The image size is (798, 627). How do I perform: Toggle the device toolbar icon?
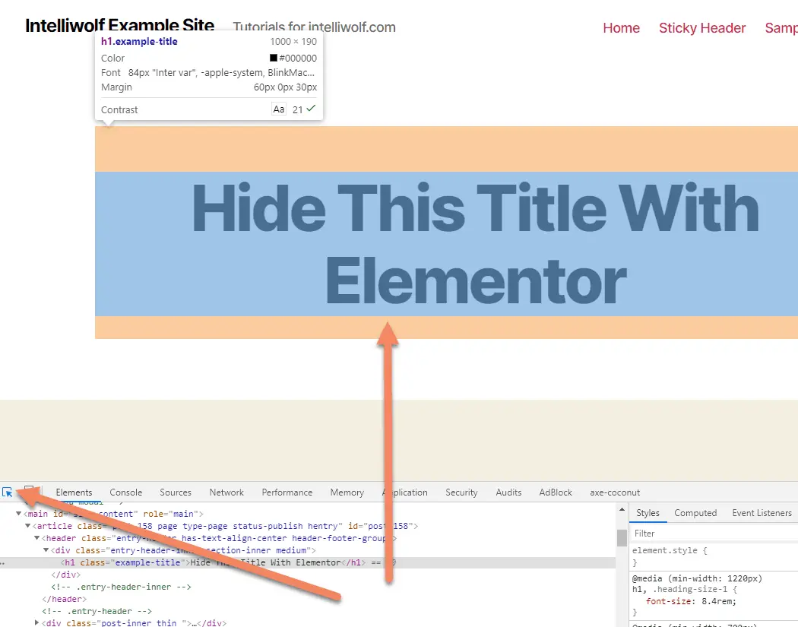[29, 492]
